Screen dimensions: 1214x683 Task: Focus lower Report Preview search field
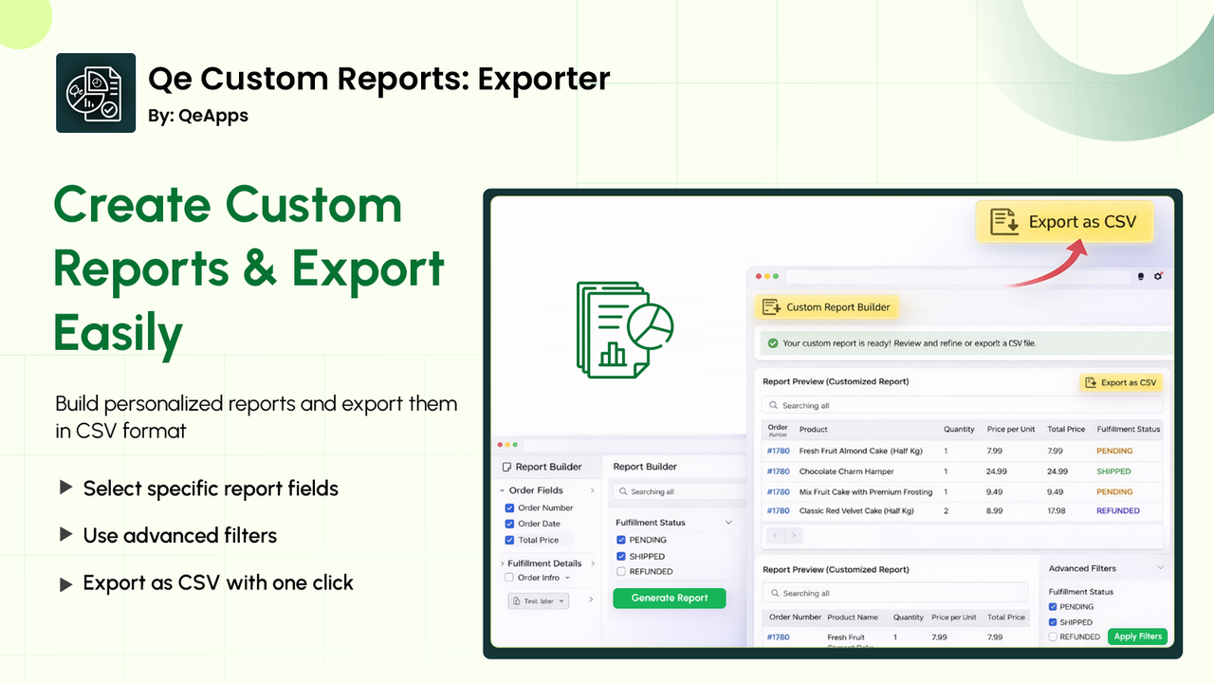coord(895,593)
